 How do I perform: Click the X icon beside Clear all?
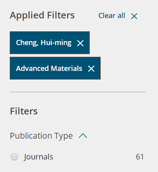point(134,16)
